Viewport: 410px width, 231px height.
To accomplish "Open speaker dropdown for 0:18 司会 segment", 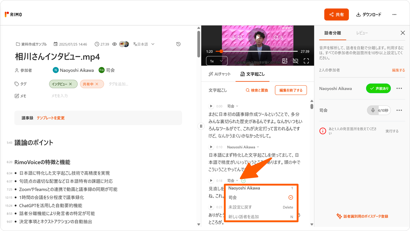I will pos(233,181).
